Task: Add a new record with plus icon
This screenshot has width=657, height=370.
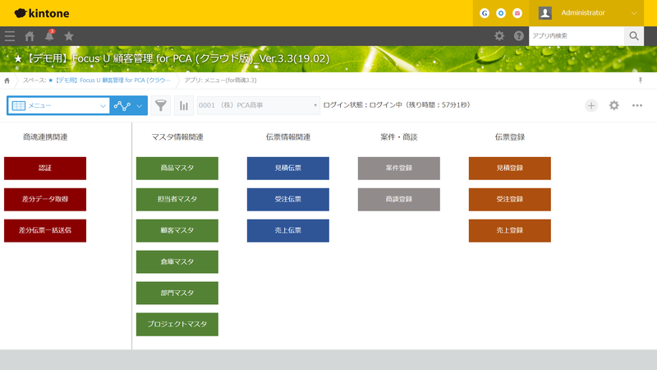Action: [x=591, y=106]
